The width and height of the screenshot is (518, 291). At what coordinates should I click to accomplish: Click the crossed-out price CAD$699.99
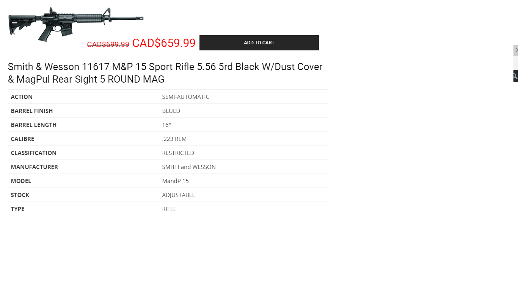coord(108,44)
